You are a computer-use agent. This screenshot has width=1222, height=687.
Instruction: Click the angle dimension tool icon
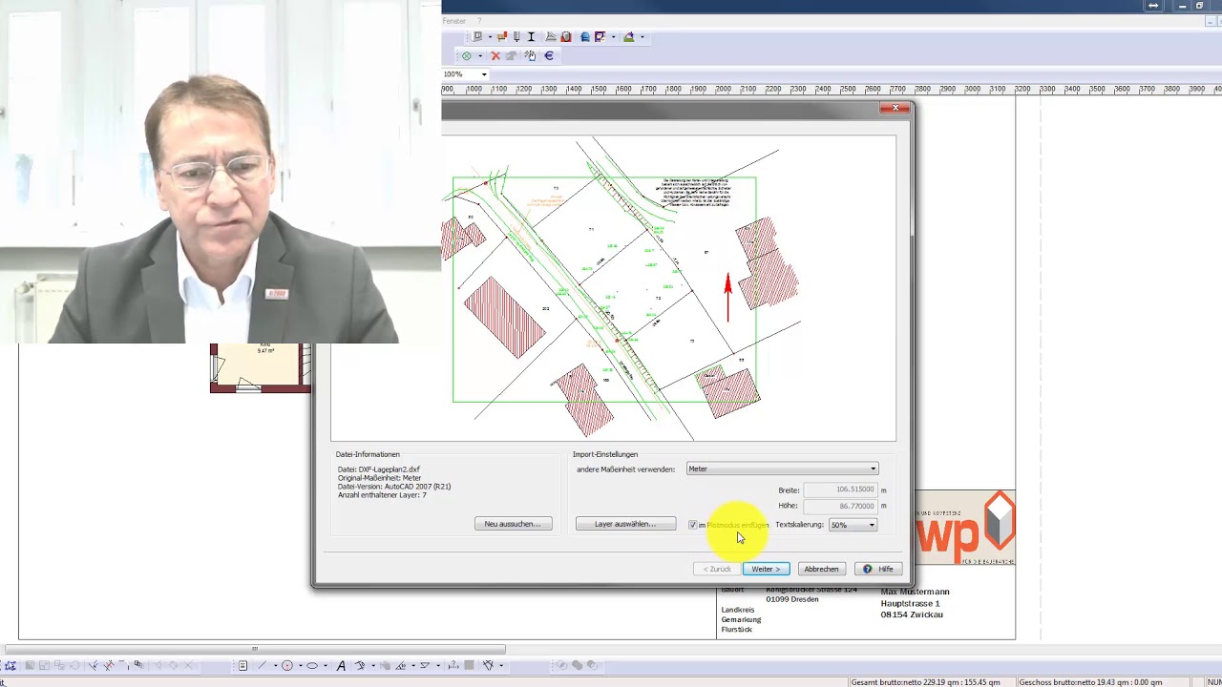(400, 665)
